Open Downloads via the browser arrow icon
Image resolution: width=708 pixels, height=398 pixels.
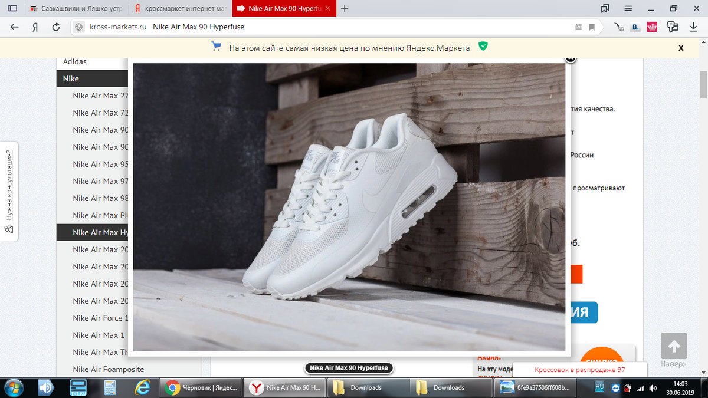pos(693,27)
